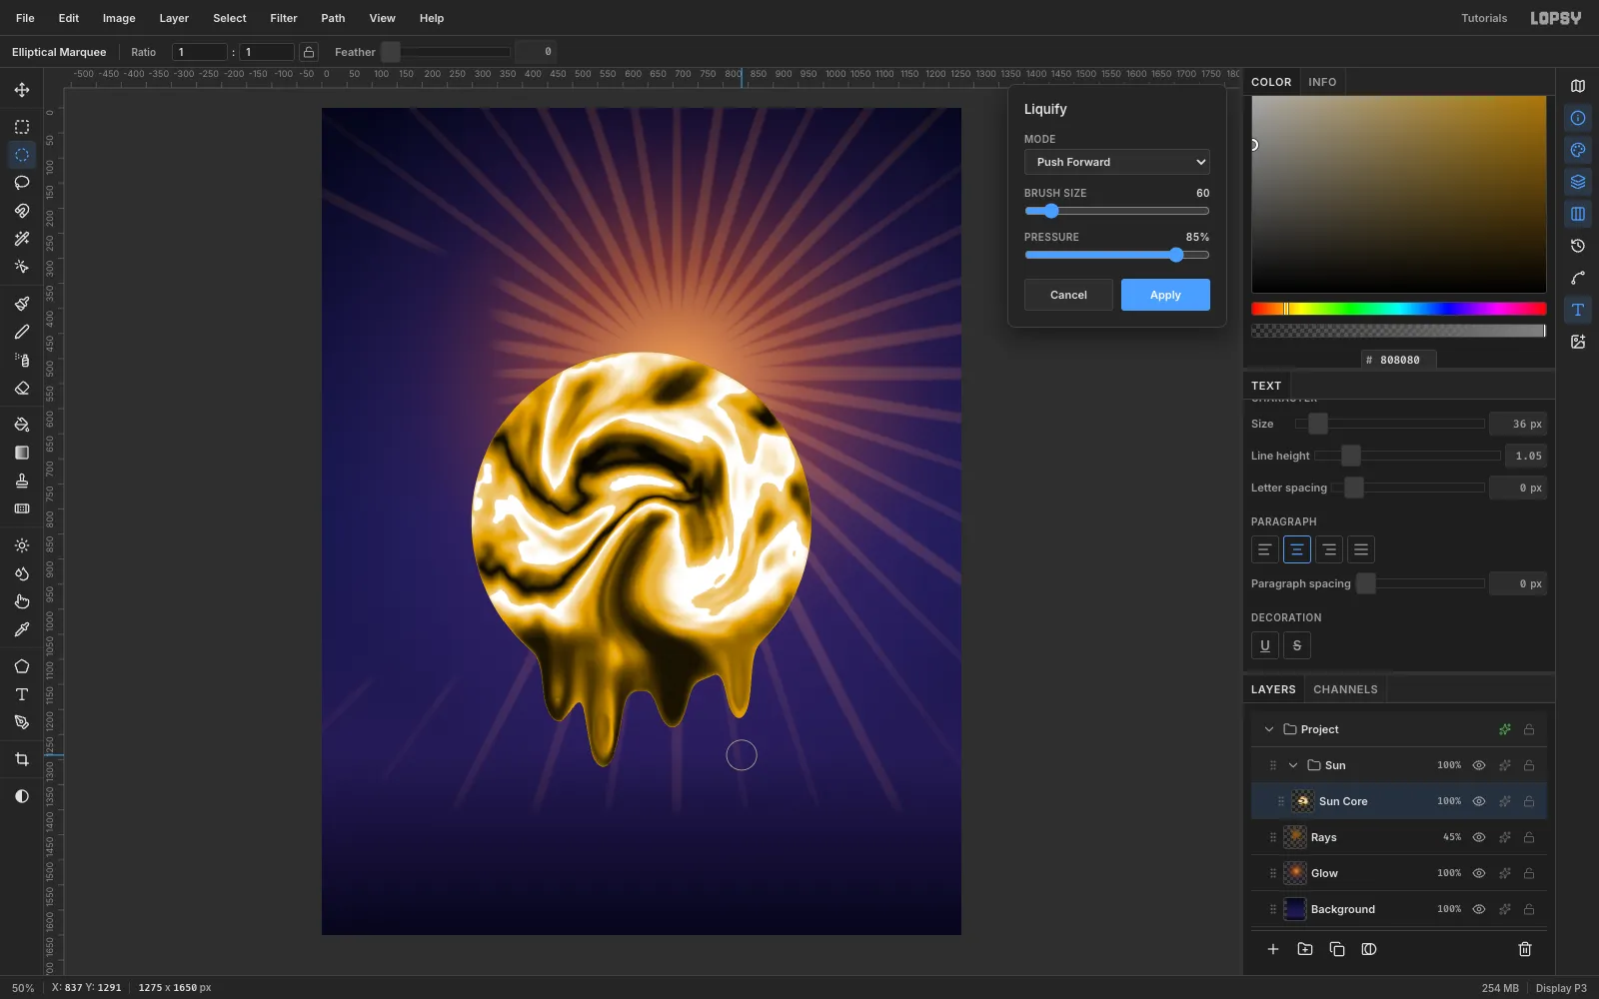The width and height of the screenshot is (1599, 999).
Task: Select the Paint Bucket tool
Action: click(x=22, y=425)
